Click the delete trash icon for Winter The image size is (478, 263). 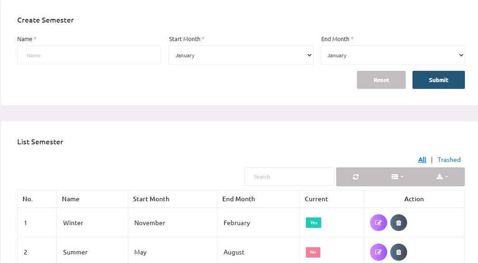[x=398, y=223]
